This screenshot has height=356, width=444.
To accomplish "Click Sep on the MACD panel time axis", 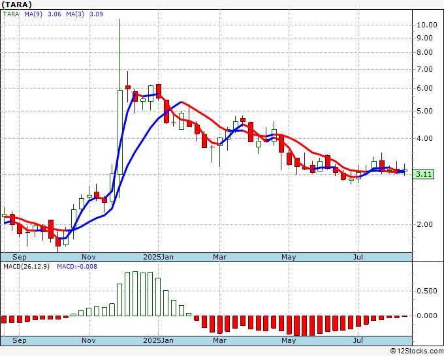I will click(19, 340).
